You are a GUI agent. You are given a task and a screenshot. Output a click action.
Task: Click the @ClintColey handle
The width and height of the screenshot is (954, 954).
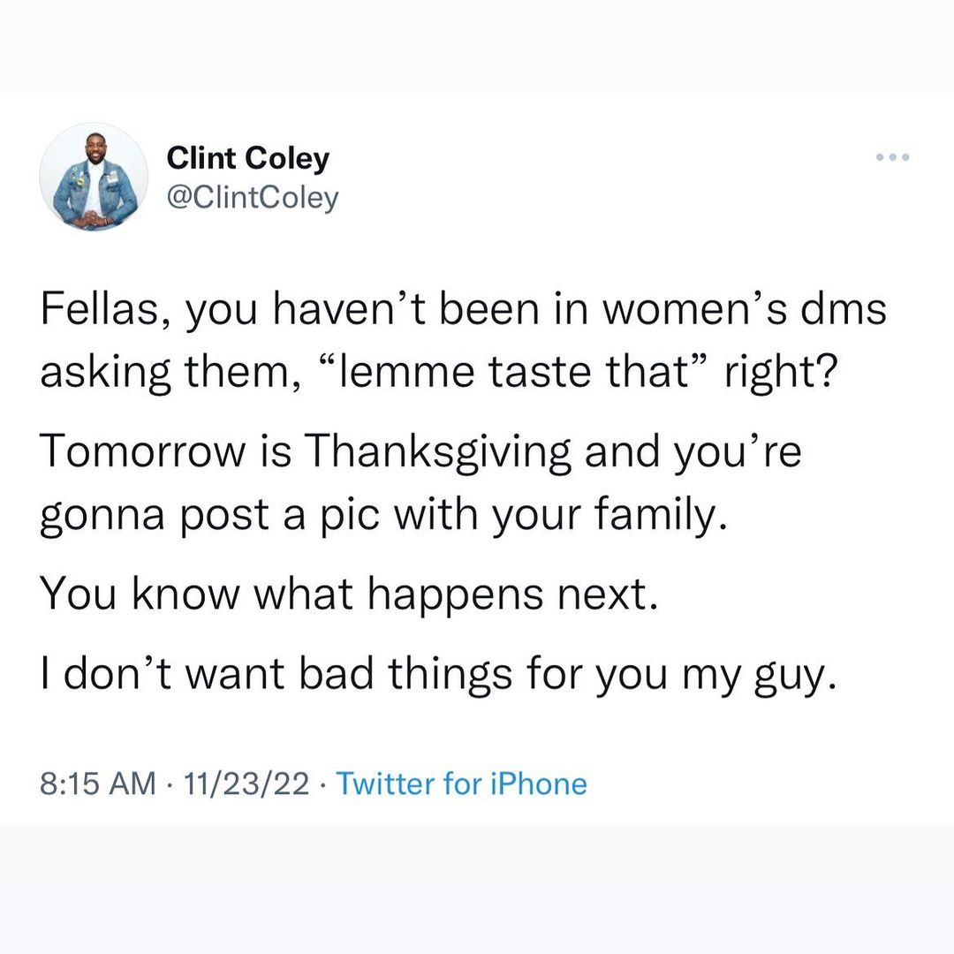(x=253, y=198)
